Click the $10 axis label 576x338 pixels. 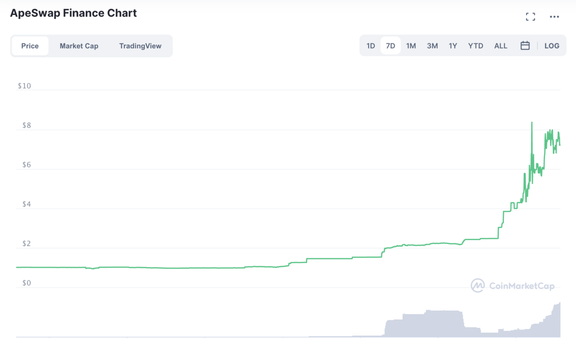point(24,86)
